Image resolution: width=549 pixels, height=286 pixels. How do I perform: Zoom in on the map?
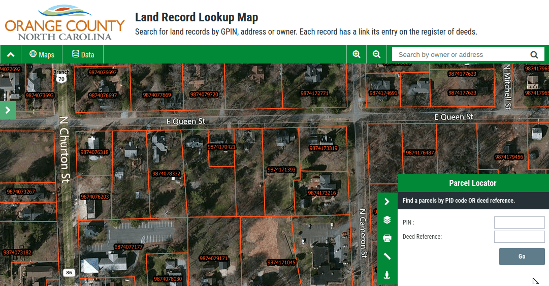tap(357, 55)
